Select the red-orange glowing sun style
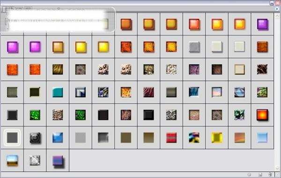Screen dimensions: 281x178 (x=262, y=115)
